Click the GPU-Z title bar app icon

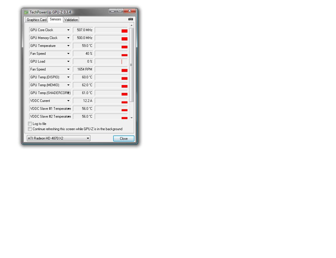pos(26,12)
